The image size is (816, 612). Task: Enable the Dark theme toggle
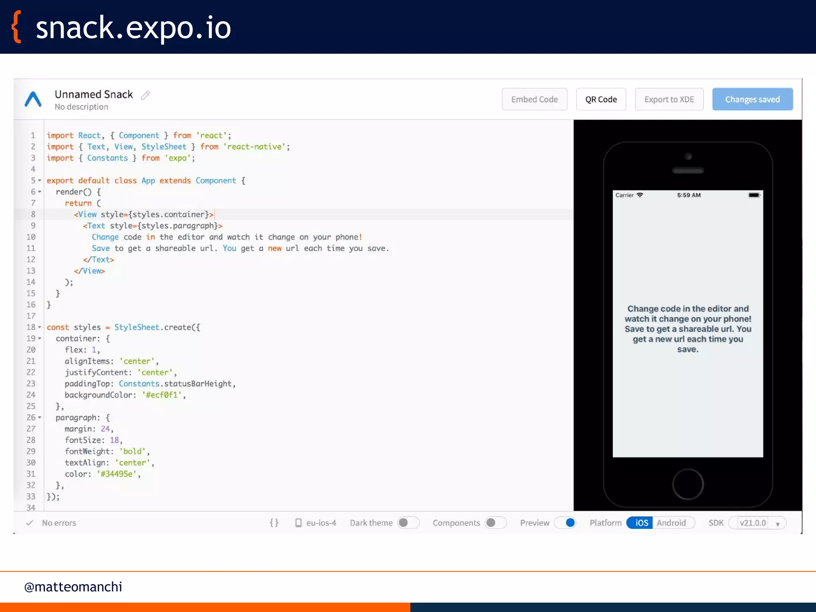[408, 523]
